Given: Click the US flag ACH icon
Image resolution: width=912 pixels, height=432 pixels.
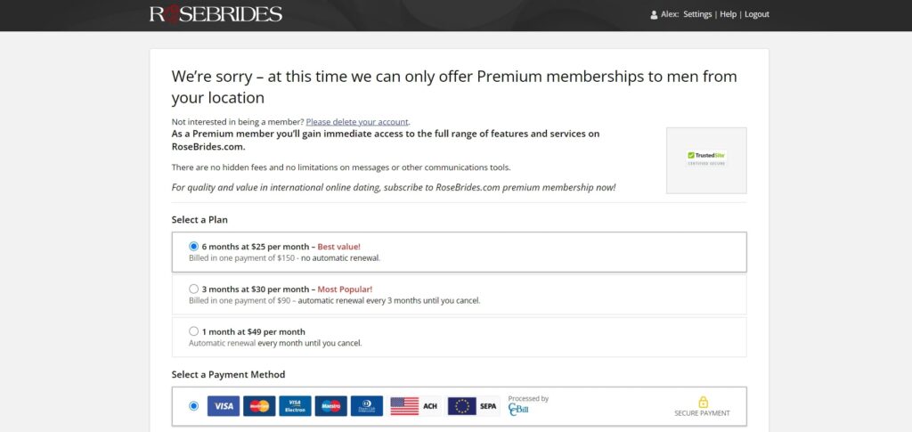Looking at the screenshot, I should point(414,406).
